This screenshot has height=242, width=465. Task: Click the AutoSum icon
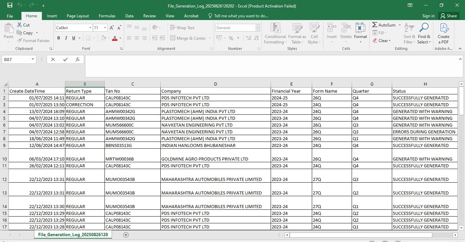[375, 25]
